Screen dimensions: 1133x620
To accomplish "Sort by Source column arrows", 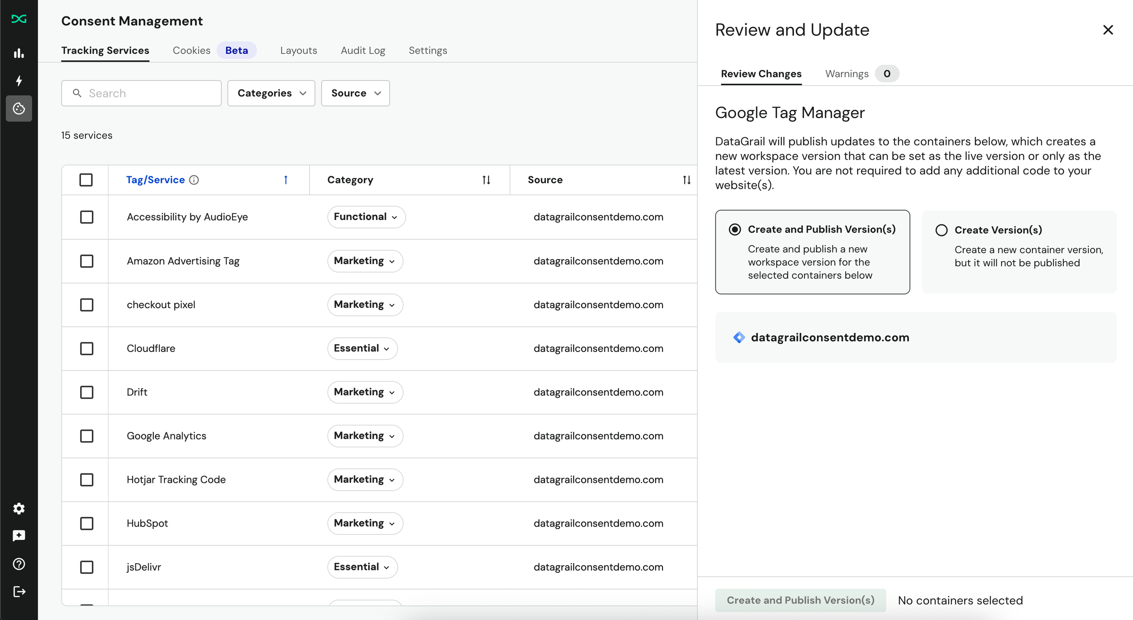I will click(687, 180).
